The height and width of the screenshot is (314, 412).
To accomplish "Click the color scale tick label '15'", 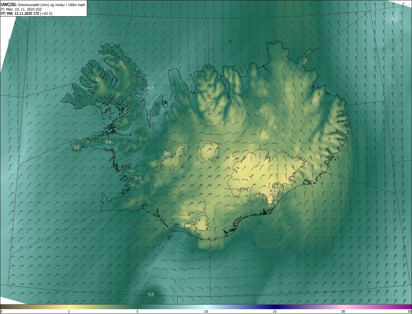I will (275, 311).
